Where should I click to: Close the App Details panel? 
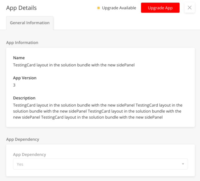190,8
